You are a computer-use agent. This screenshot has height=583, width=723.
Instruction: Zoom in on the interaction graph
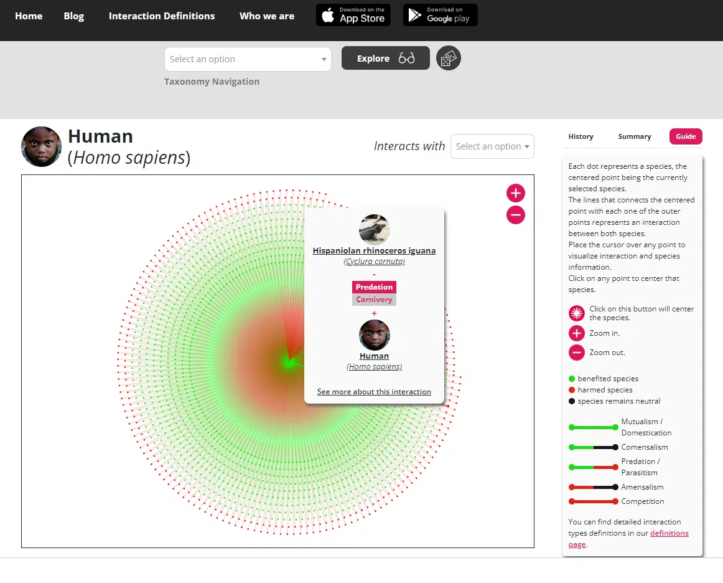pyautogui.click(x=515, y=193)
